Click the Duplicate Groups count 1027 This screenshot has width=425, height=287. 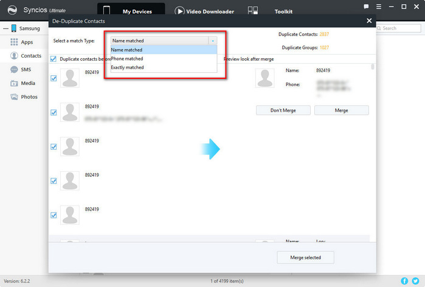pos(324,47)
